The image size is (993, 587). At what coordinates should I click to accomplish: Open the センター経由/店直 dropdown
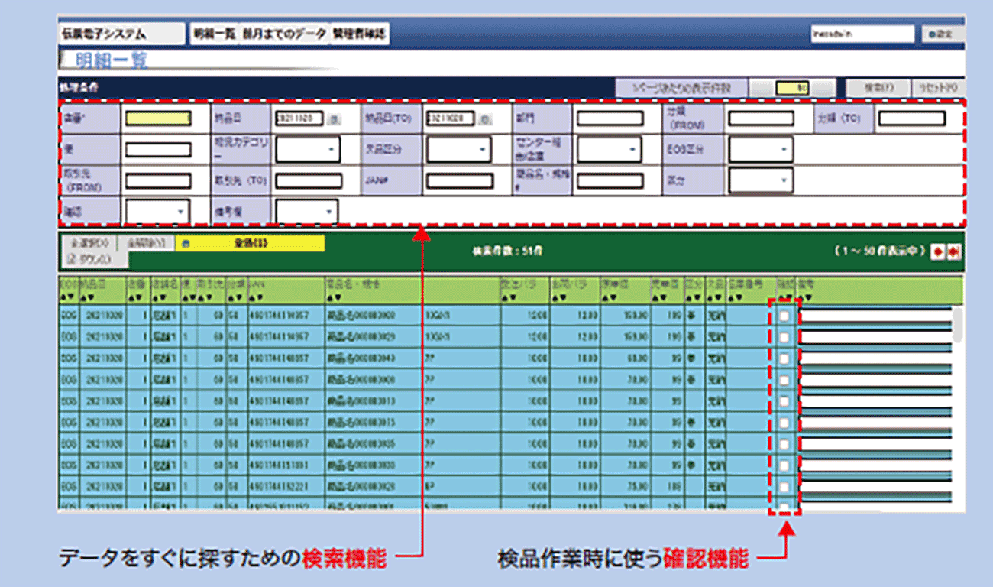coord(610,149)
